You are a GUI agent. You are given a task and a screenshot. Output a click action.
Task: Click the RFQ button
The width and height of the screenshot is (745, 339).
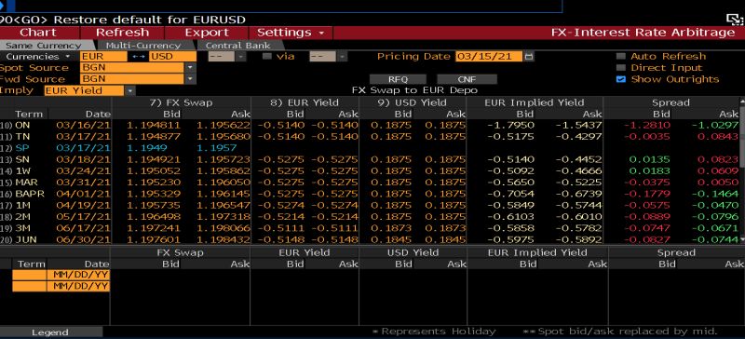pyautogui.click(x=398, y=79)
